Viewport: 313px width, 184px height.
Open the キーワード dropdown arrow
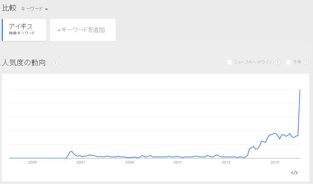46,9
